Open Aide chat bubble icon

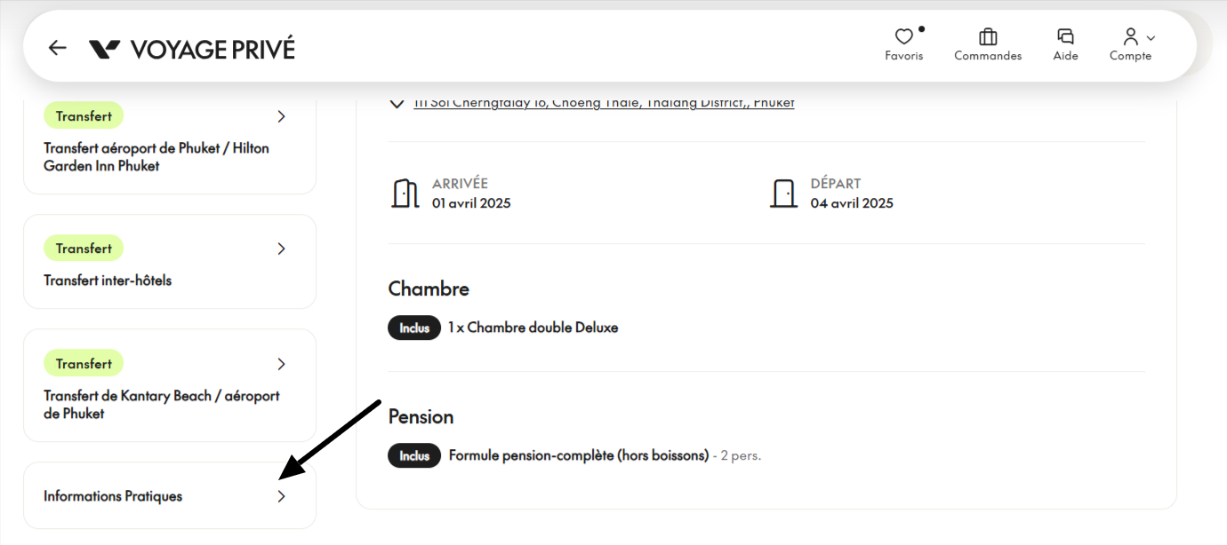(x=1065, y=36)
